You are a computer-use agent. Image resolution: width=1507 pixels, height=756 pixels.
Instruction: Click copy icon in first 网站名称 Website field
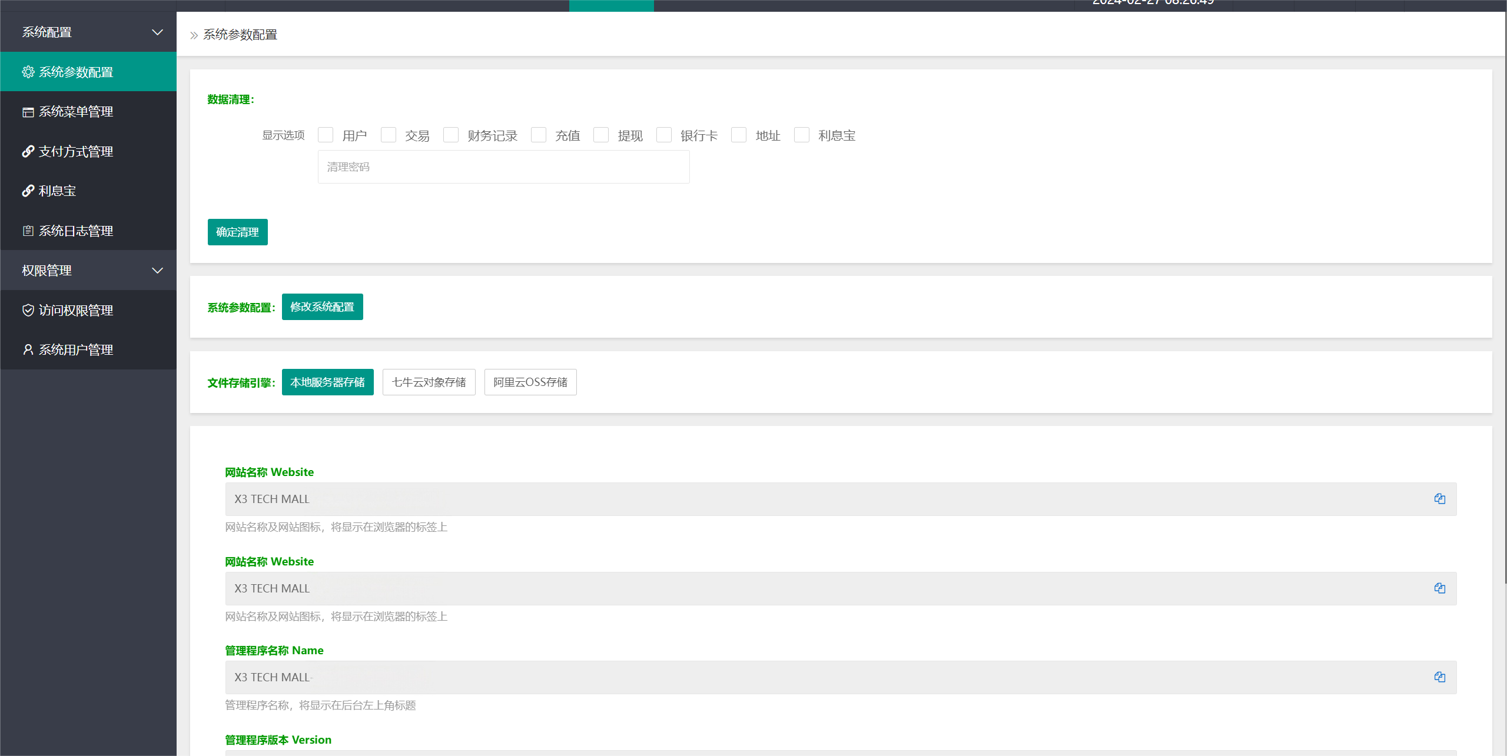click(x=1439, y=499)
